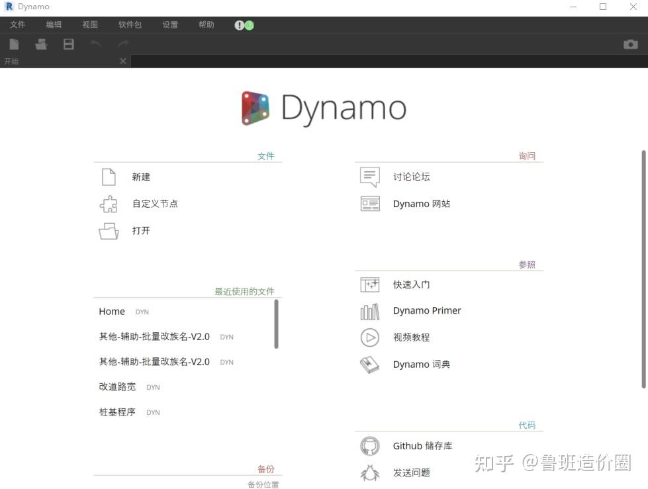Screen dimensions: 648x489
Task: Click the folder icon beside 打开
Action: click(x=108, y=230)
